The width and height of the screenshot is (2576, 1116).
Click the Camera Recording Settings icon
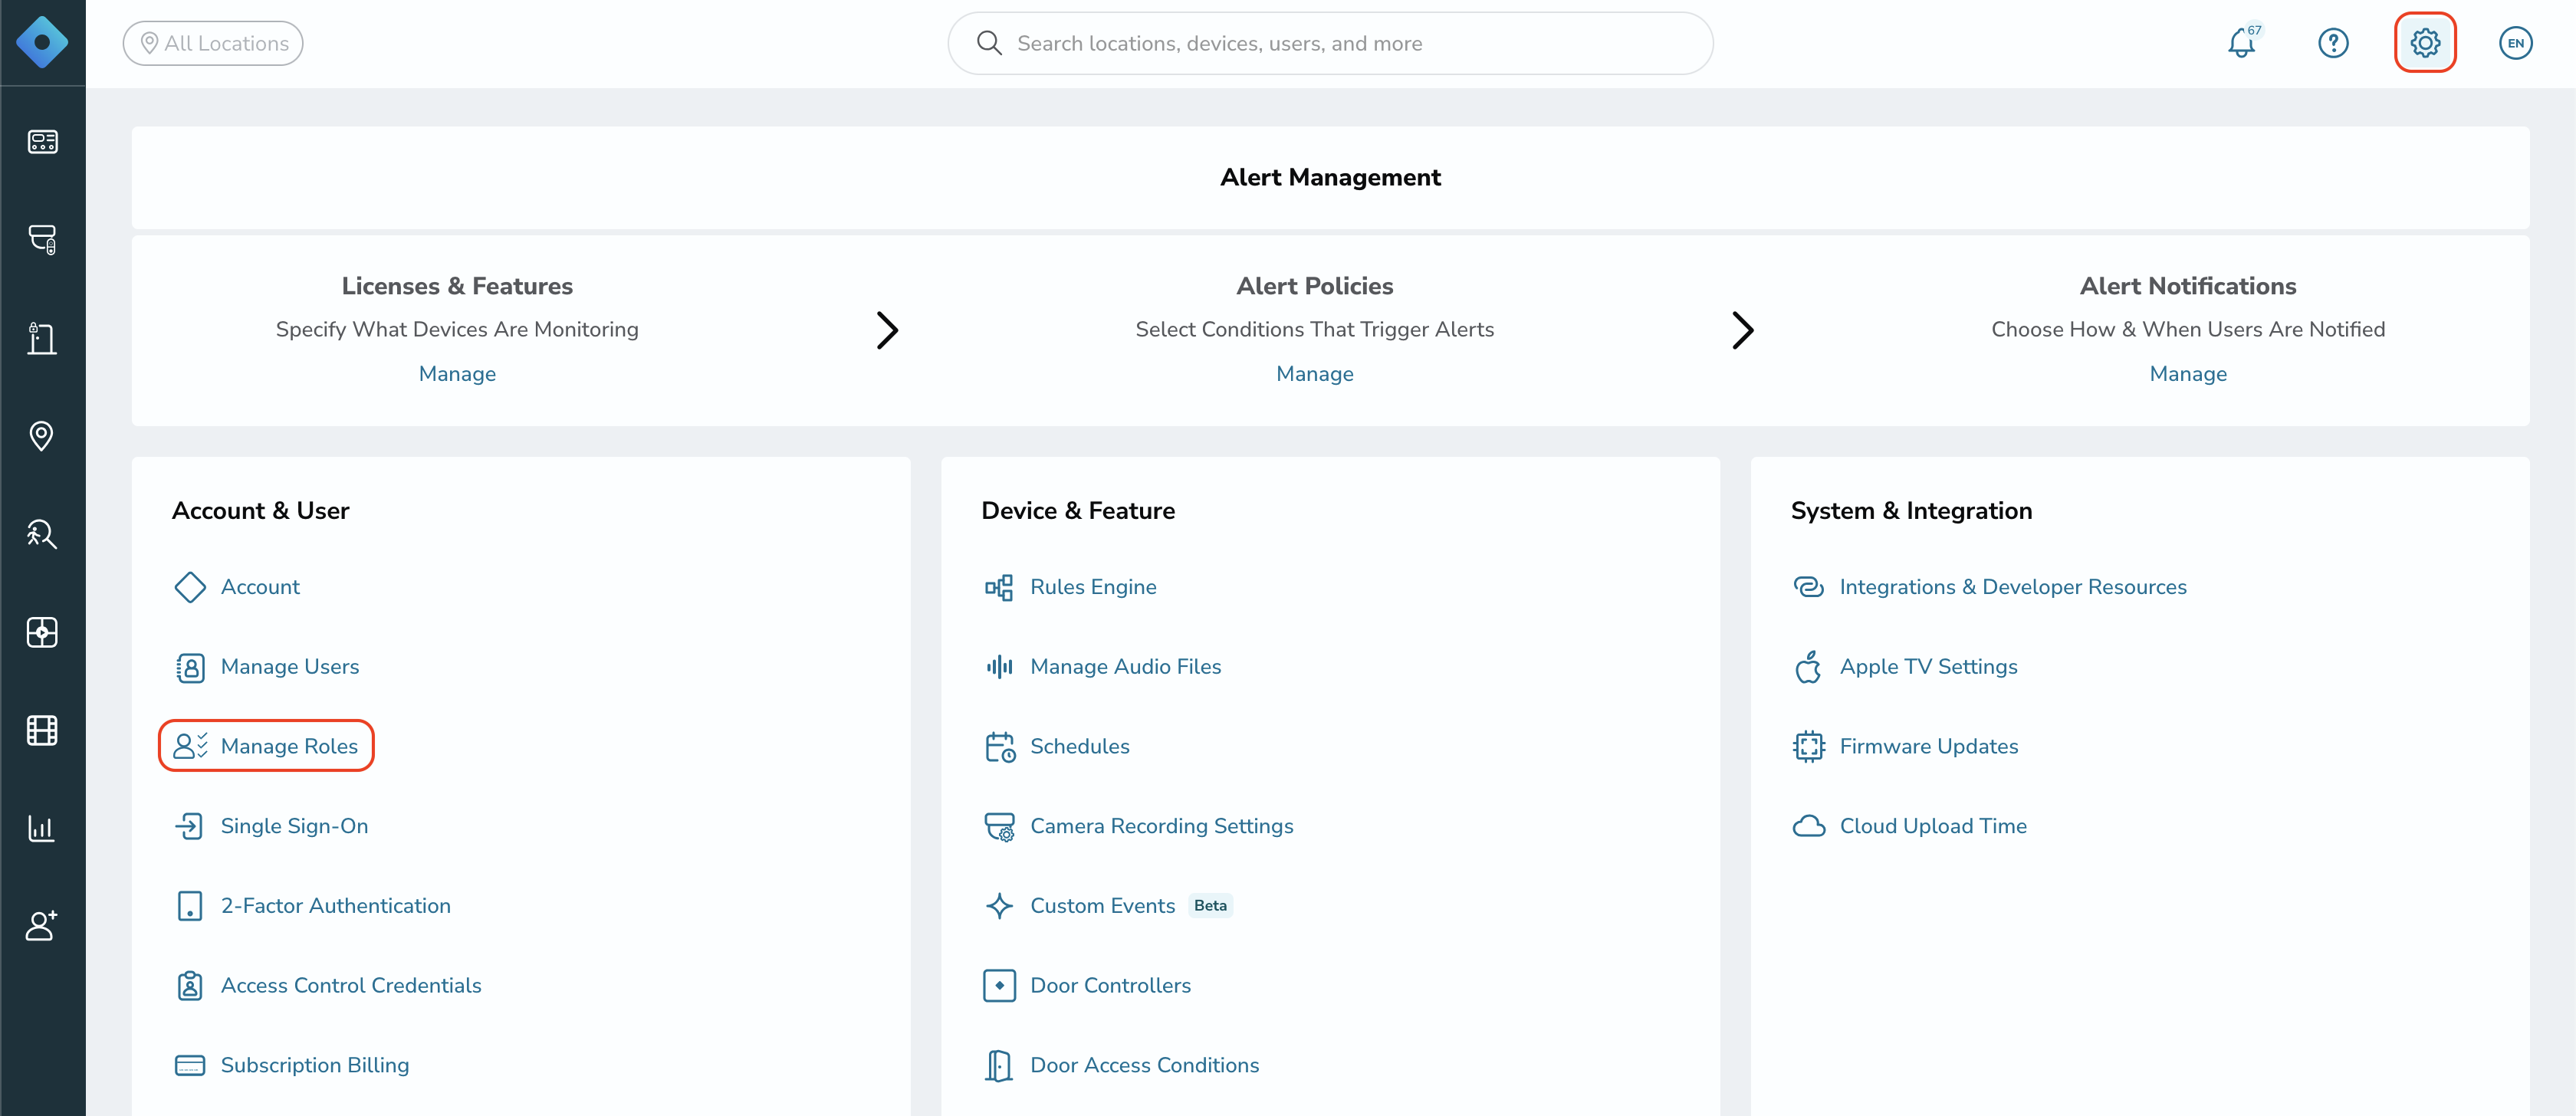click(999, 826)
